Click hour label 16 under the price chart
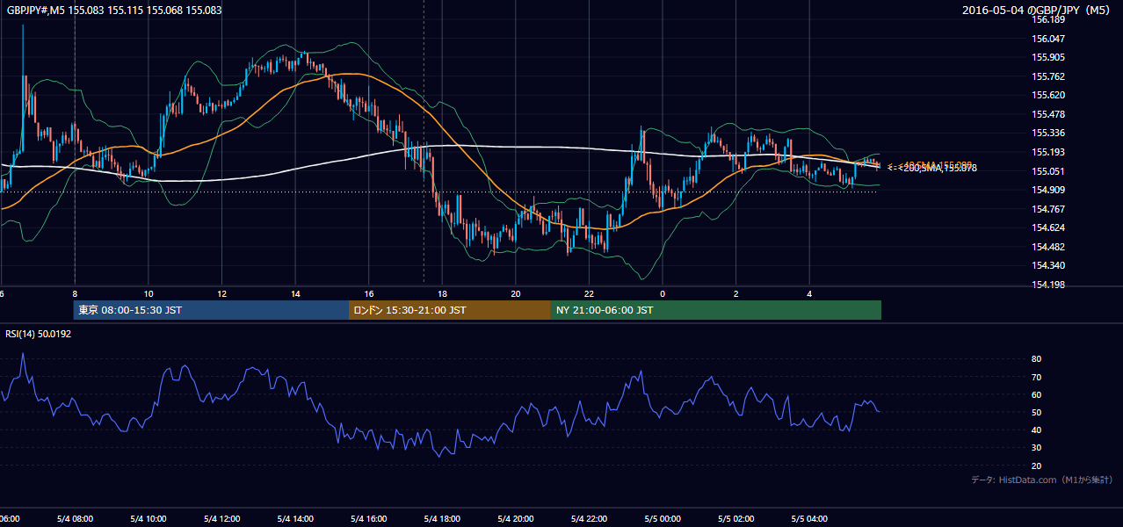 (368, 293)
